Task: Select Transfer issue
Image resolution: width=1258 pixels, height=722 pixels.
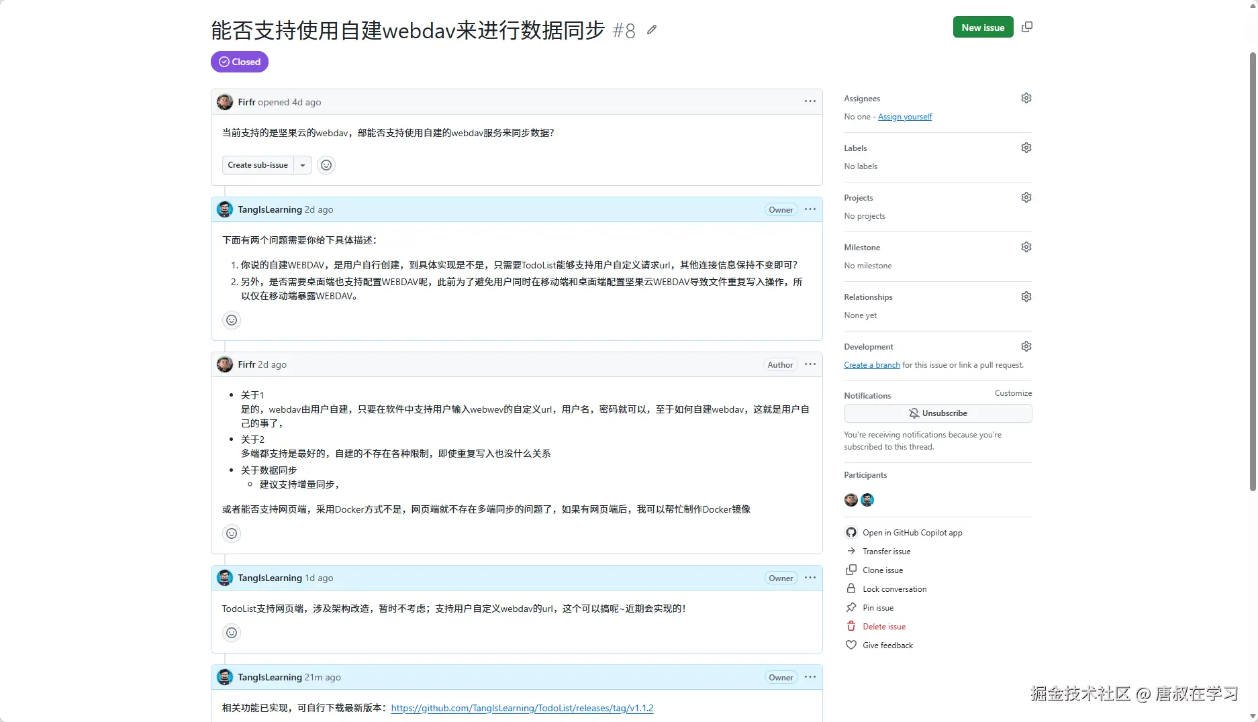Action: pyautogui.click(x=886, y=552)
